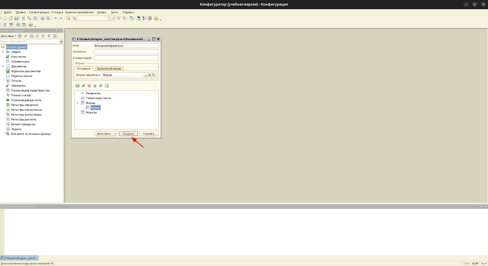This screenshot has height=266, width=488.
Task: Open the Справка menu
Action: 128,12
